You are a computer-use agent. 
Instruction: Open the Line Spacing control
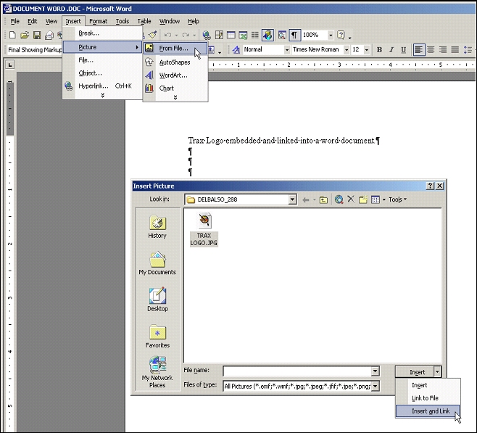(468, 49)
